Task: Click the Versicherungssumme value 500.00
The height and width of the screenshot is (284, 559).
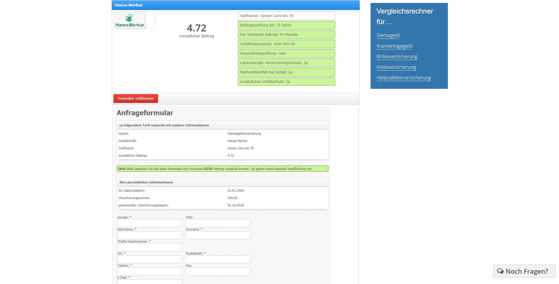Action: pos(232,198)
